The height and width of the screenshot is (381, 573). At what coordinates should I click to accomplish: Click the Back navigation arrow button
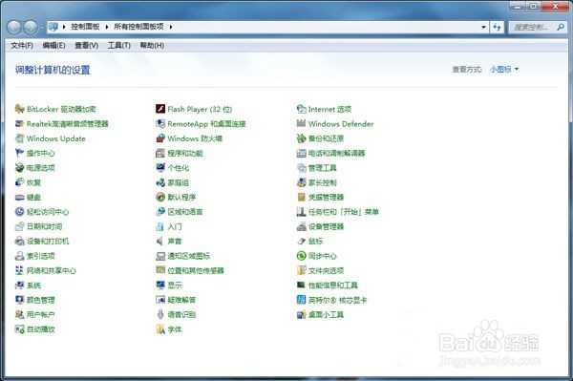point(14,27)
